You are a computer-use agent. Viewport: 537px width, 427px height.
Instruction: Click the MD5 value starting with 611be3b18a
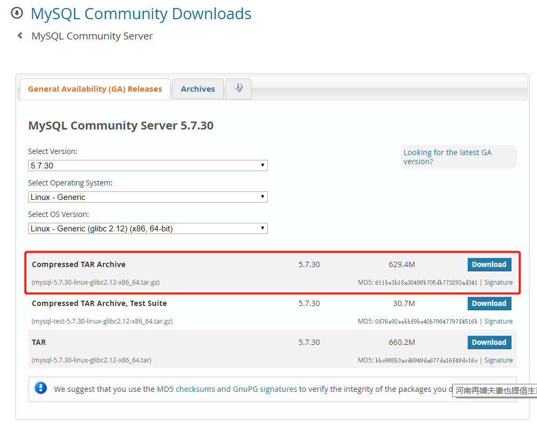coord(426,283)
